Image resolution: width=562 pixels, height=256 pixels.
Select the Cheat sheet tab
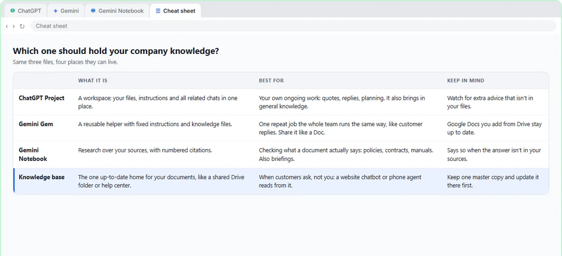click(x=176, y=11)
